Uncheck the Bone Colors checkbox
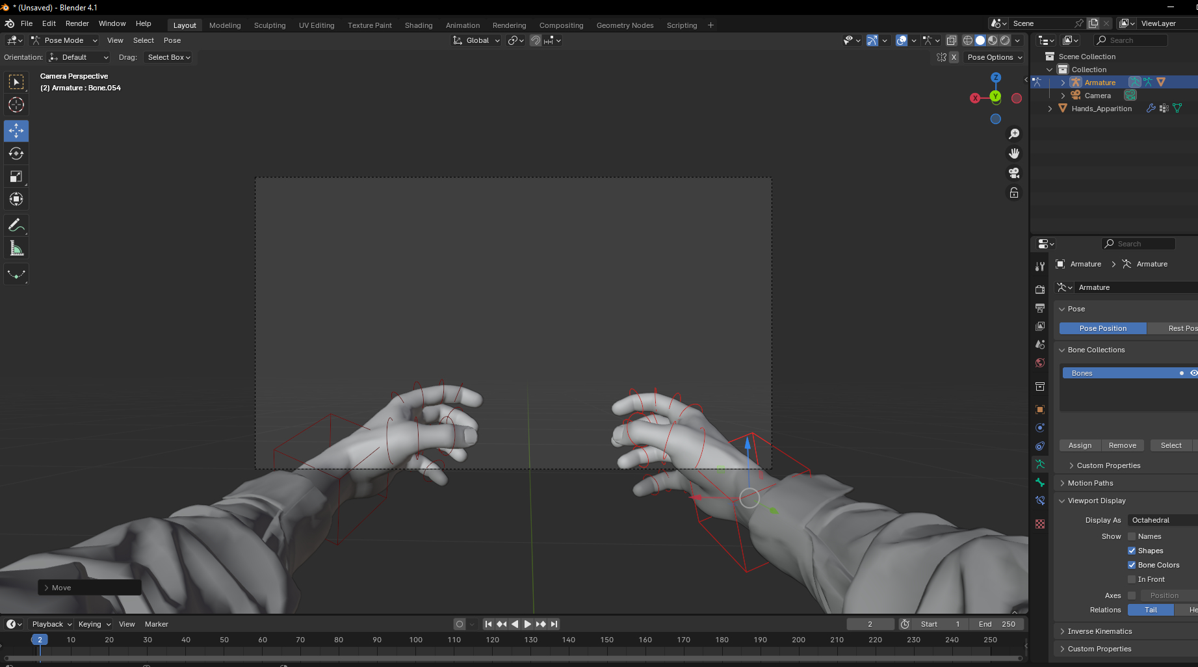1198x667 pixels. [1132, 565]
